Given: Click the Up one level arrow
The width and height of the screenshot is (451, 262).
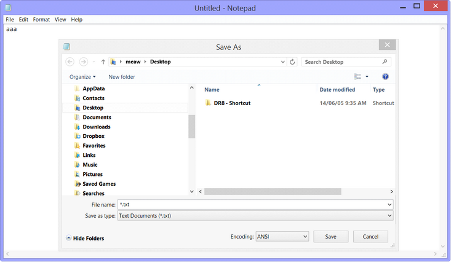Looking at the screenshot, I should click(103, 62).
